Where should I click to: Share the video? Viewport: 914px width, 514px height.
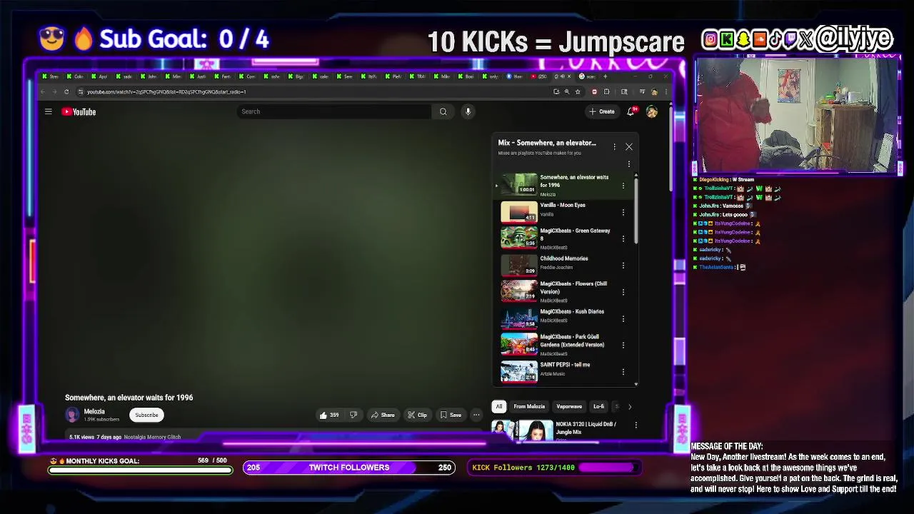pos(383,415)
